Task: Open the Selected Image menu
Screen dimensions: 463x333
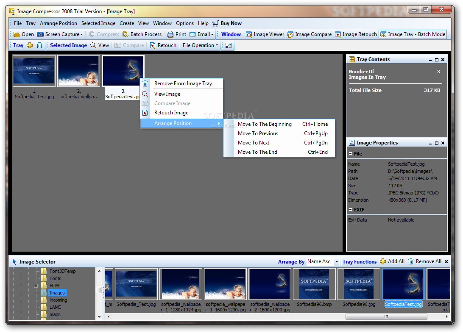Action: 98,23
